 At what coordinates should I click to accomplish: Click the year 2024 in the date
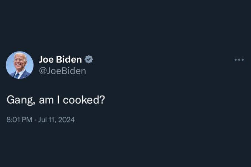[67, 120]
